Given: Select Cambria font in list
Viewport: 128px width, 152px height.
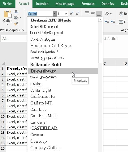Looking at the screenshot, I should click(x=63, y=109).
